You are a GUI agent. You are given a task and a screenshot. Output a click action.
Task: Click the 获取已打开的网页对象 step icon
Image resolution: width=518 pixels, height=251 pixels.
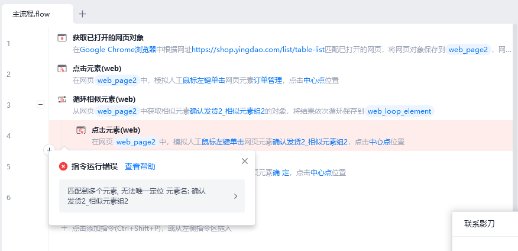click(61, 38)
